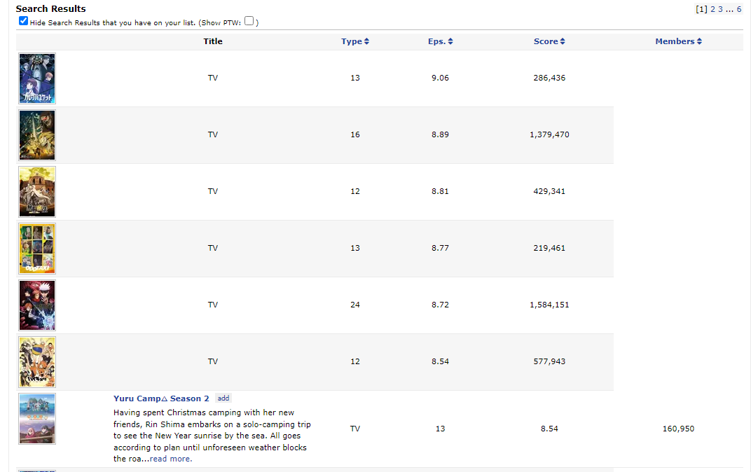Sort results by the Type column
This screenshot has width=751, height=472.
[354, 41]
